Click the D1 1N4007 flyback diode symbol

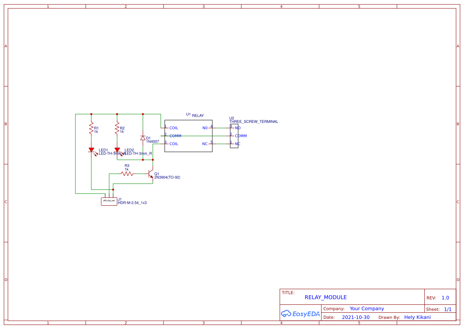143,138
